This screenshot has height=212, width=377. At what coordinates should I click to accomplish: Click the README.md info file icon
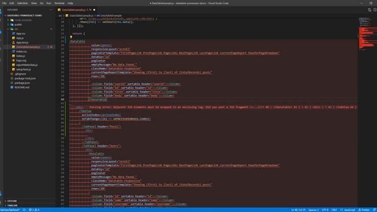(x=12, y=87)
